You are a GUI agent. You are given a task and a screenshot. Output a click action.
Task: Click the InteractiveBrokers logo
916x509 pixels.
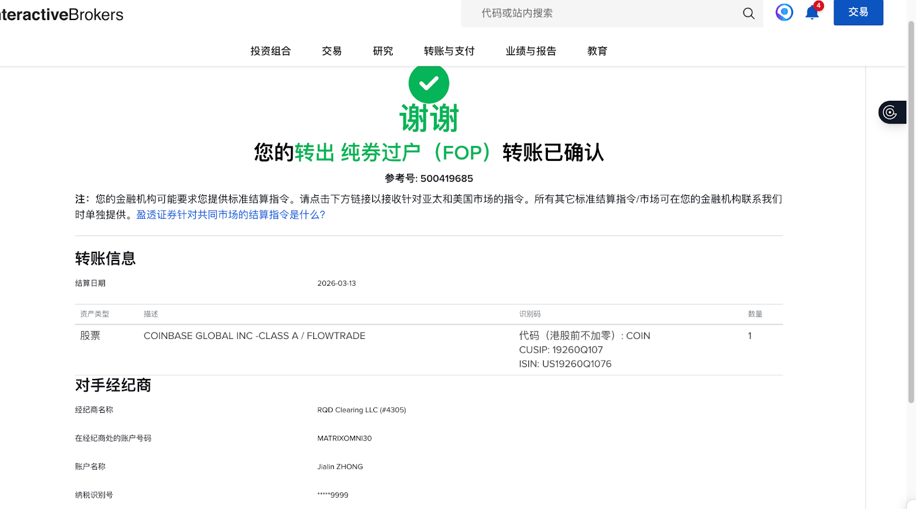point(61,14)
